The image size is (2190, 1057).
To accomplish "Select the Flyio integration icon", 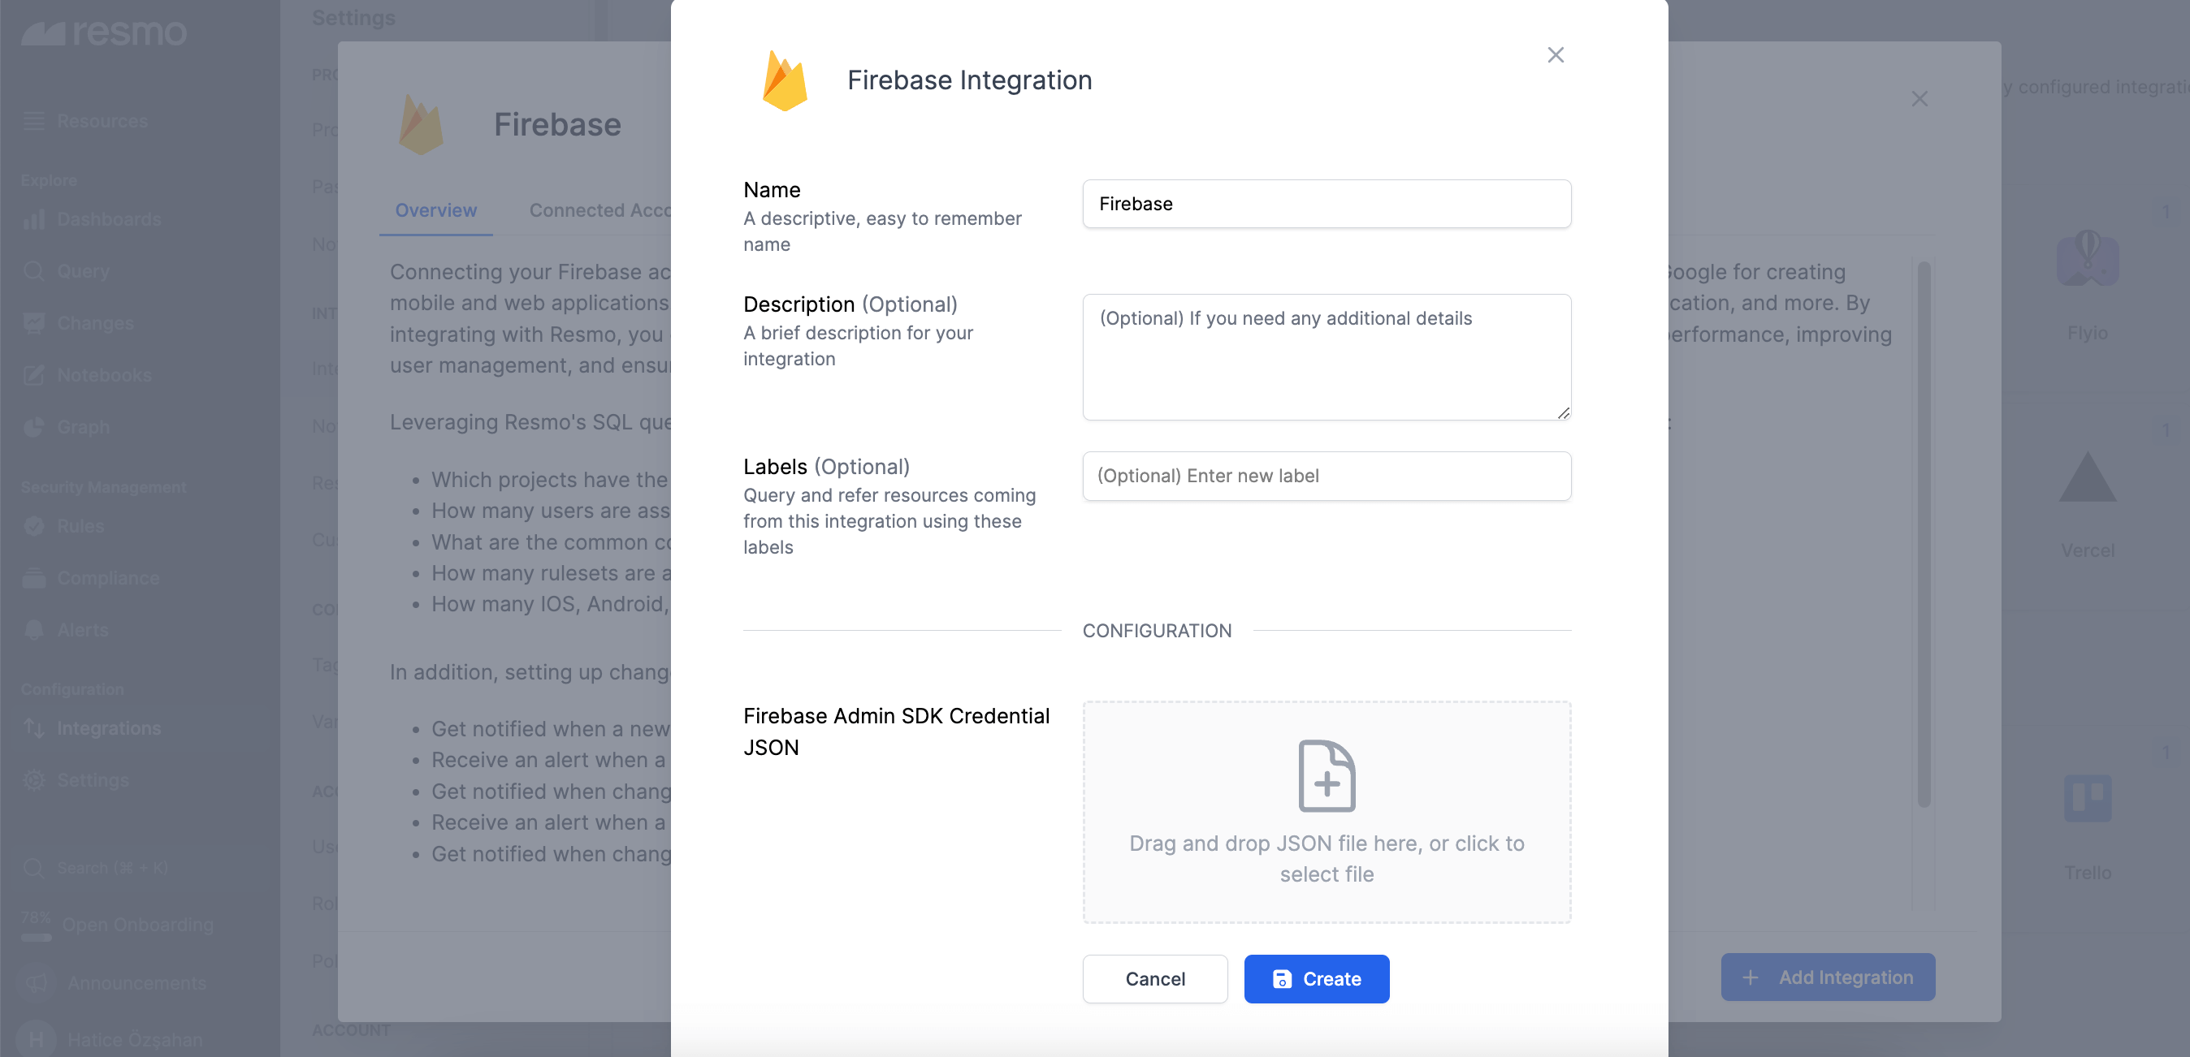I will 2087,259.
